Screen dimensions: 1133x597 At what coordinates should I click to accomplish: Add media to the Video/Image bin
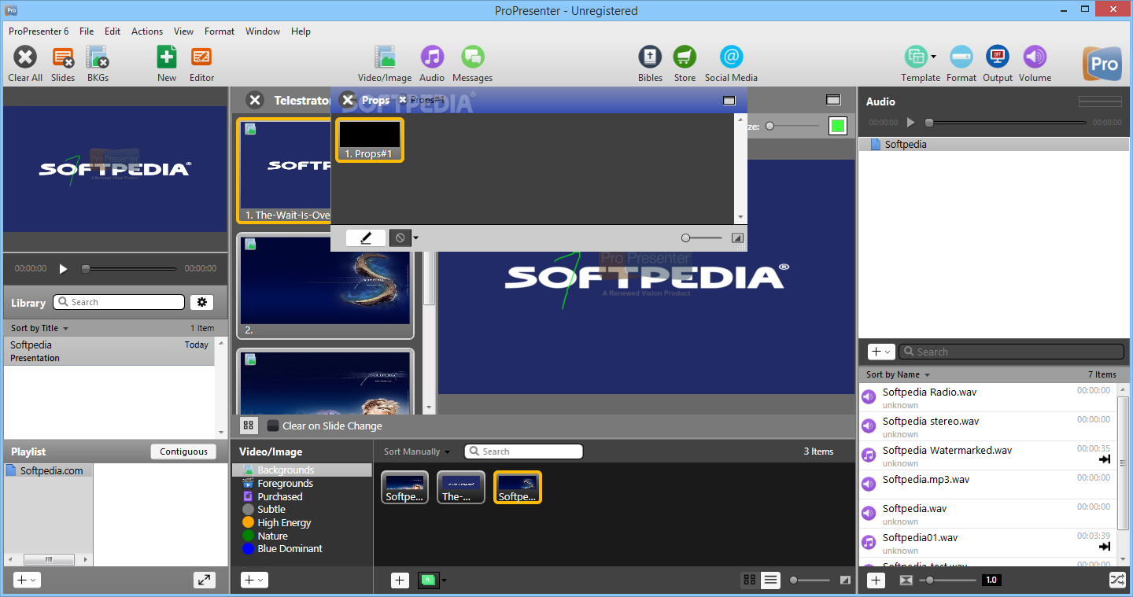point(400,580)
